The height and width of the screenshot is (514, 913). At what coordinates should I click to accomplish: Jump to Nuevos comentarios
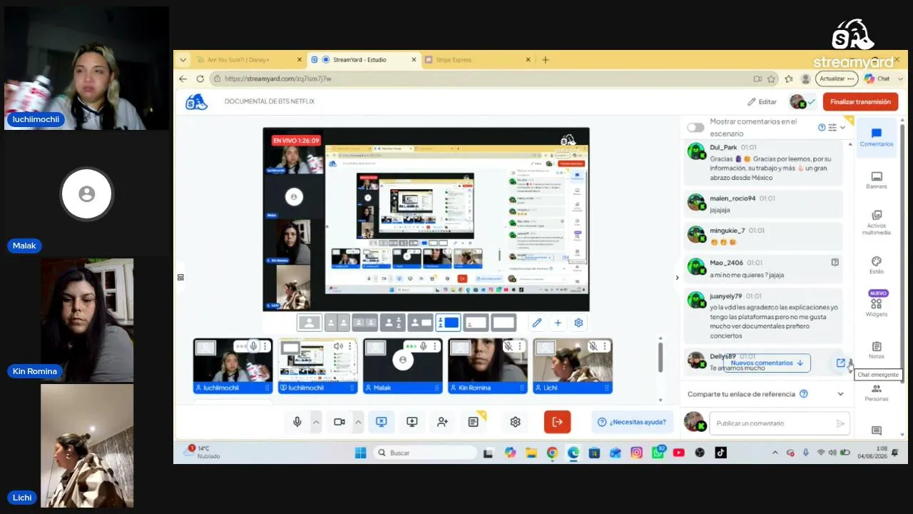point(767,363)
